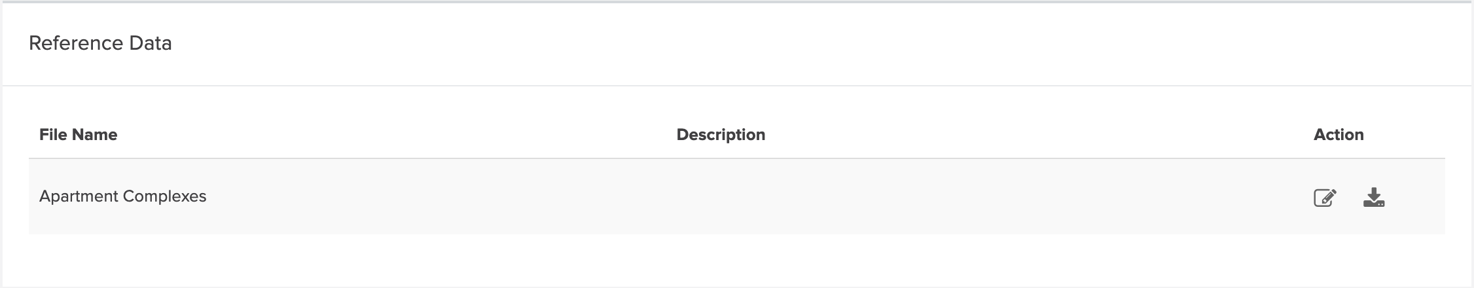This screenshot has height=288, width=1474.
Task: Click the icon right of the edit pencil
Action: [x=1373, y=197]
